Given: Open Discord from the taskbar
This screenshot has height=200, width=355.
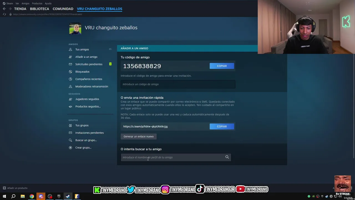Looking at the screenshot, I should pos(41,196).
